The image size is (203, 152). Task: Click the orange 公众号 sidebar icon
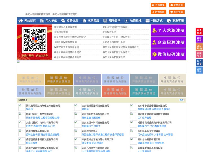click(199, 47)
